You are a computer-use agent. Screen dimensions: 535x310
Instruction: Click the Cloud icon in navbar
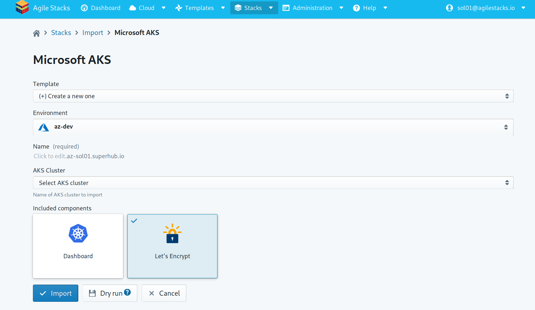pyautogui.click(x=133, y=8)
